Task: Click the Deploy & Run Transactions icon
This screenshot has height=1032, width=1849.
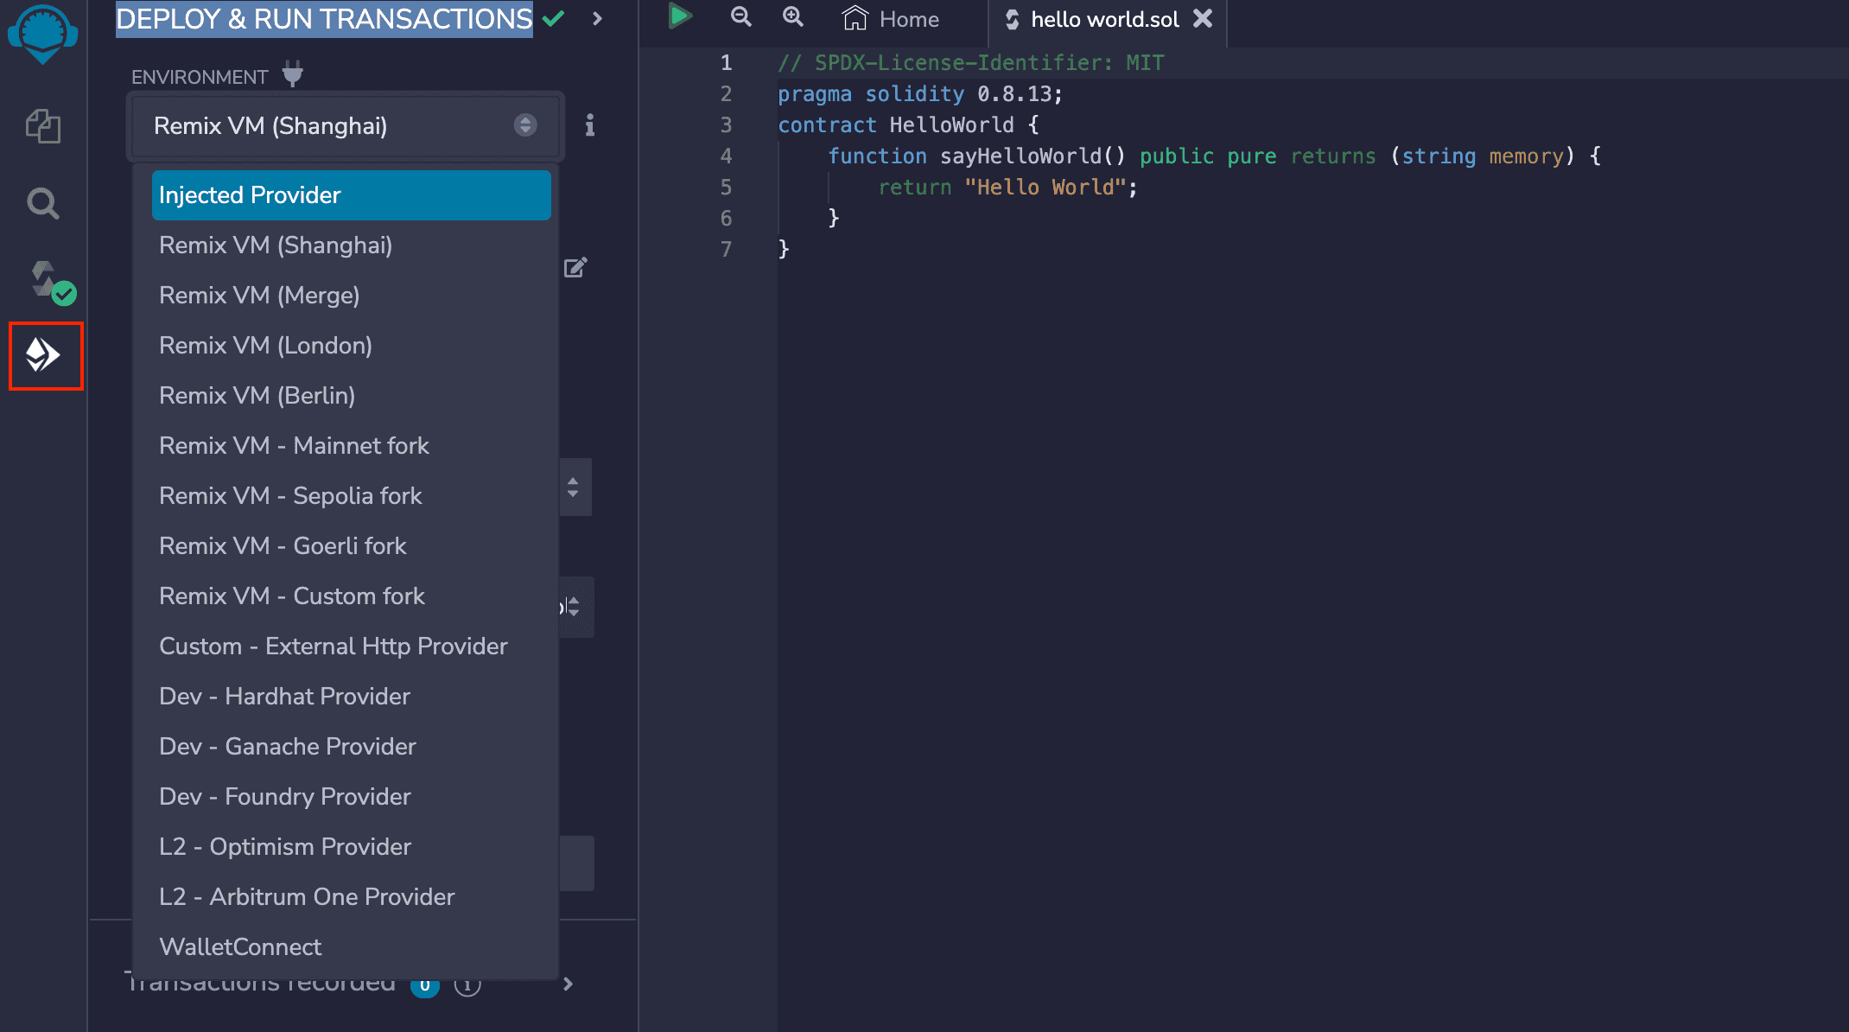Action: [44, 355]
